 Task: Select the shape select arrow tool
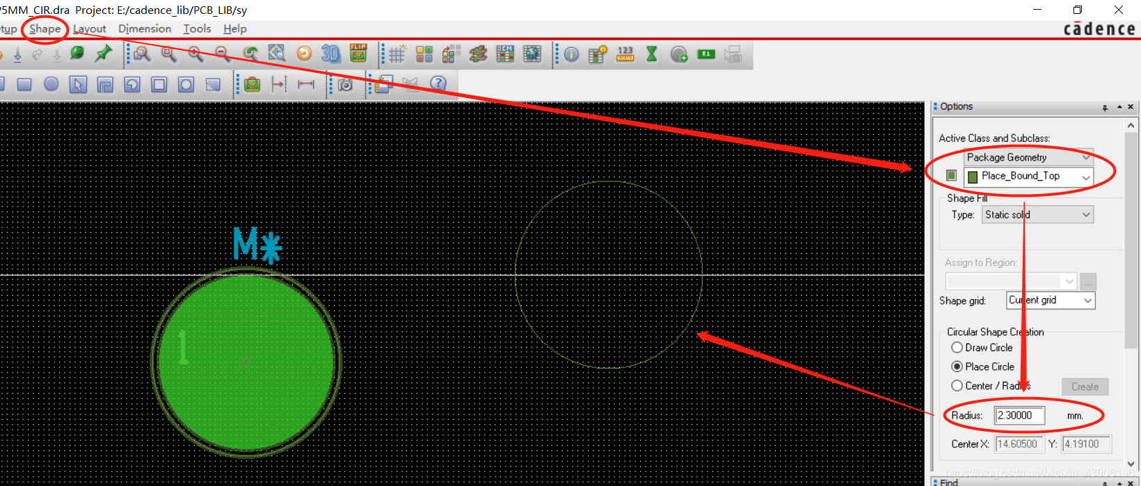point(78,84)
